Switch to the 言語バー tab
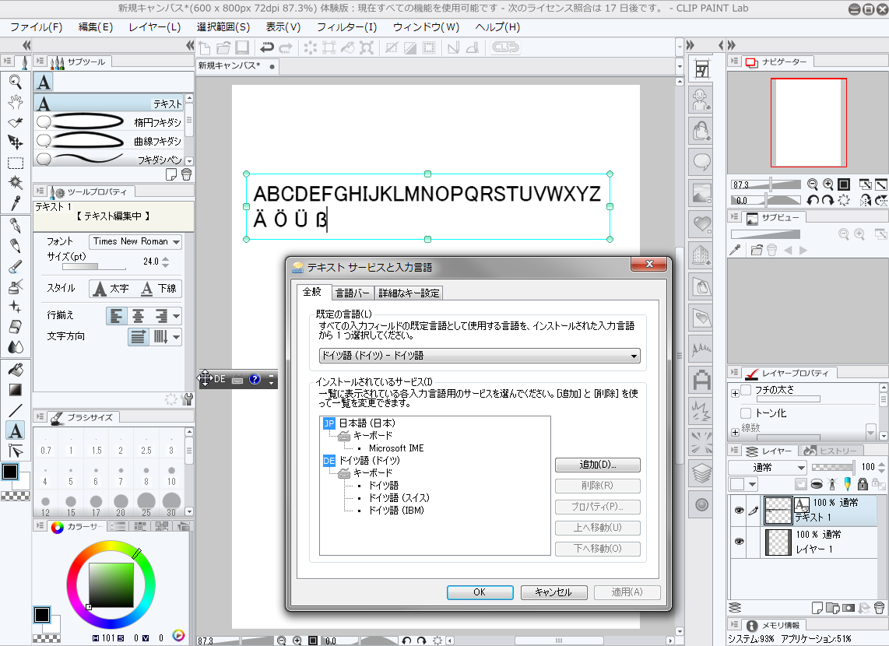Image resolution: width=889 pixels, height=646 pixels. tap(351, 293)
